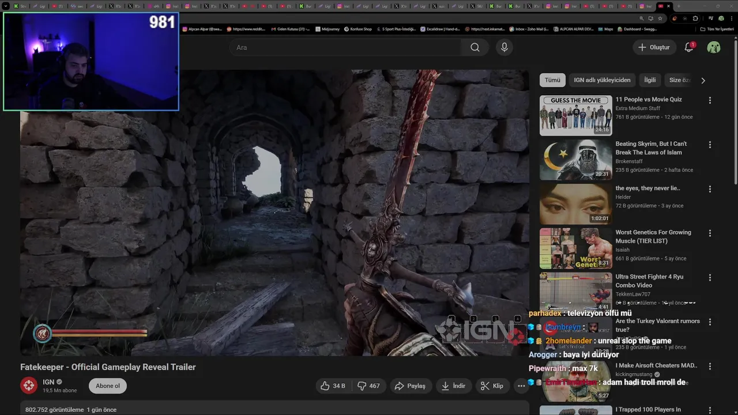Open Maps bookmark
Viewport: 738px width, 415px height.
coord(605,29)
